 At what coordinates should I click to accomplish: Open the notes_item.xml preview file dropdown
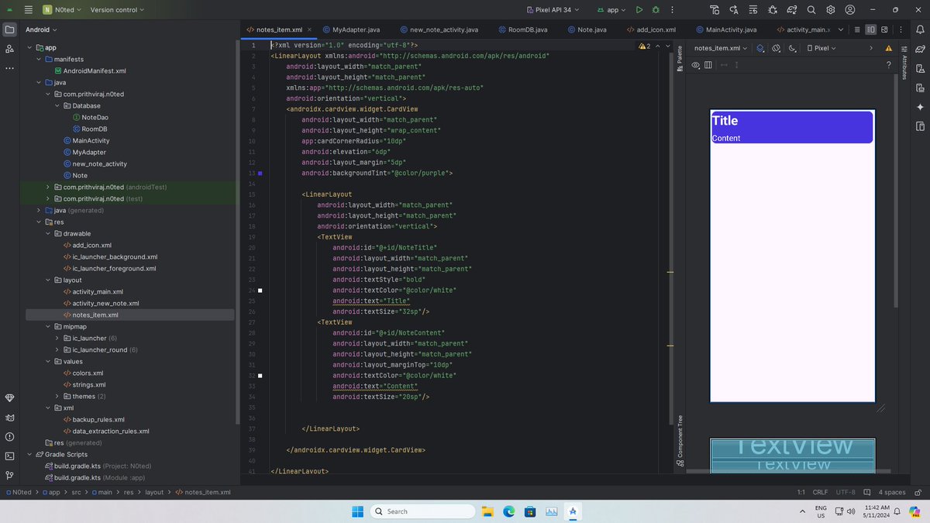click(721, 48)
